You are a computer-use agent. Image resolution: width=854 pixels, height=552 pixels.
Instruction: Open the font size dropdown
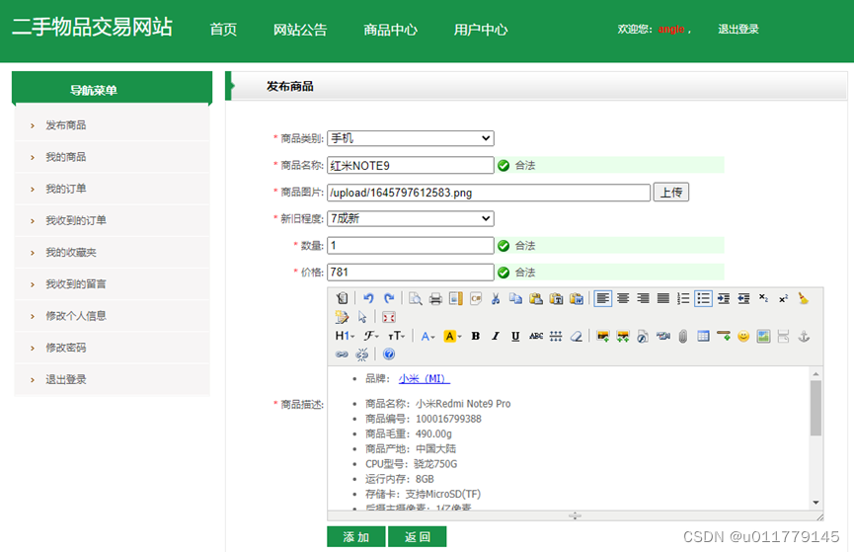[x=396, y=336]
